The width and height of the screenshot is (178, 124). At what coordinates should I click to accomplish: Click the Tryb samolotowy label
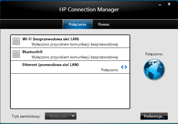(26, 116)
